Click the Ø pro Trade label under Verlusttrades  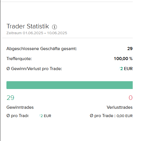103,116
